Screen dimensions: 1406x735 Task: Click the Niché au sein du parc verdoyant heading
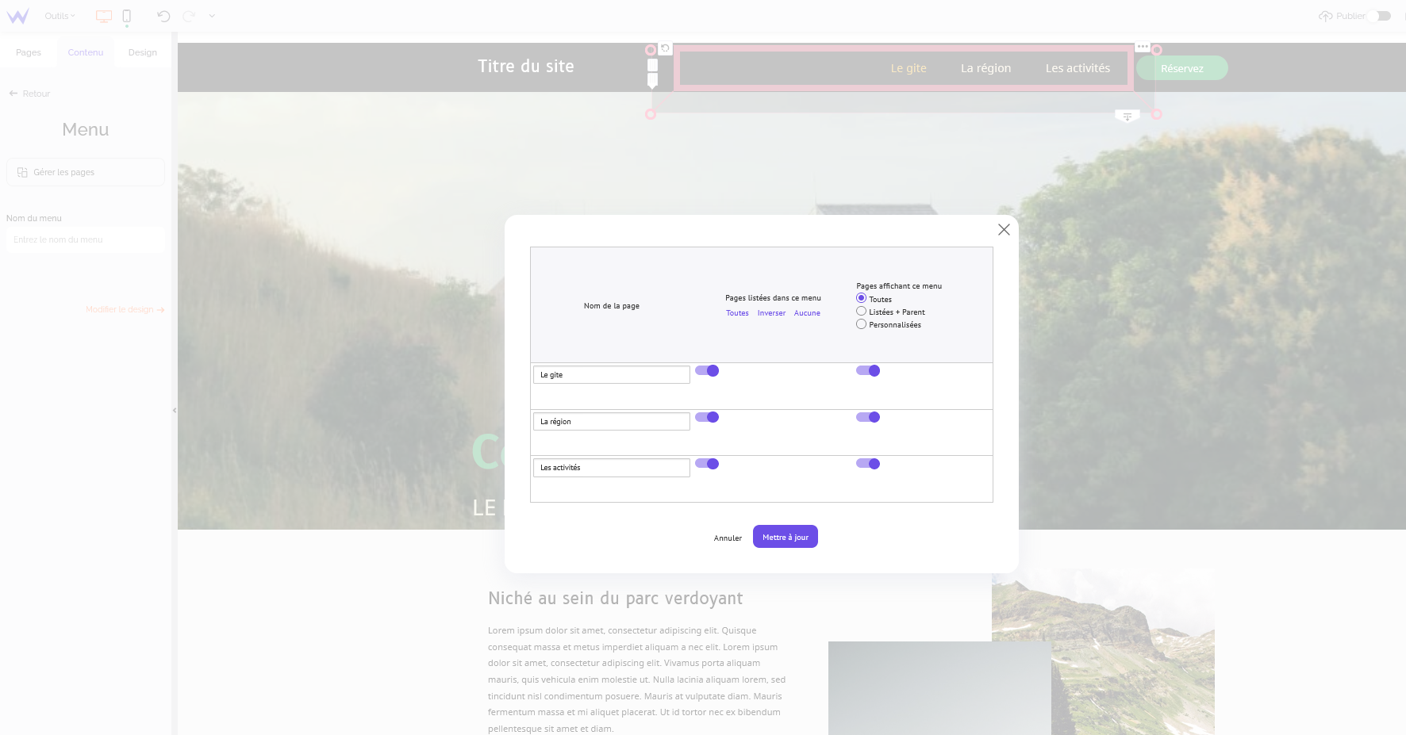click(x=616, y=599)
